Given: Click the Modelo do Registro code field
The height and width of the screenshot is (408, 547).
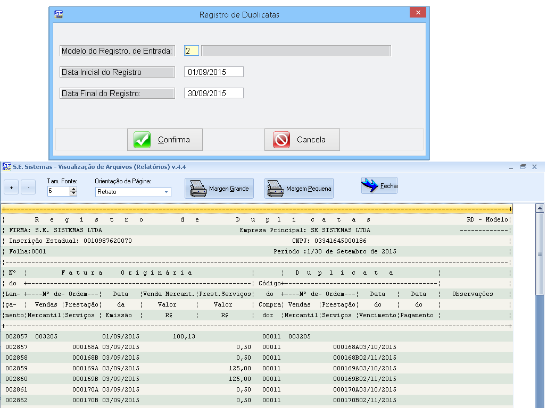Looking at the screenshot, I should point(192,51).
